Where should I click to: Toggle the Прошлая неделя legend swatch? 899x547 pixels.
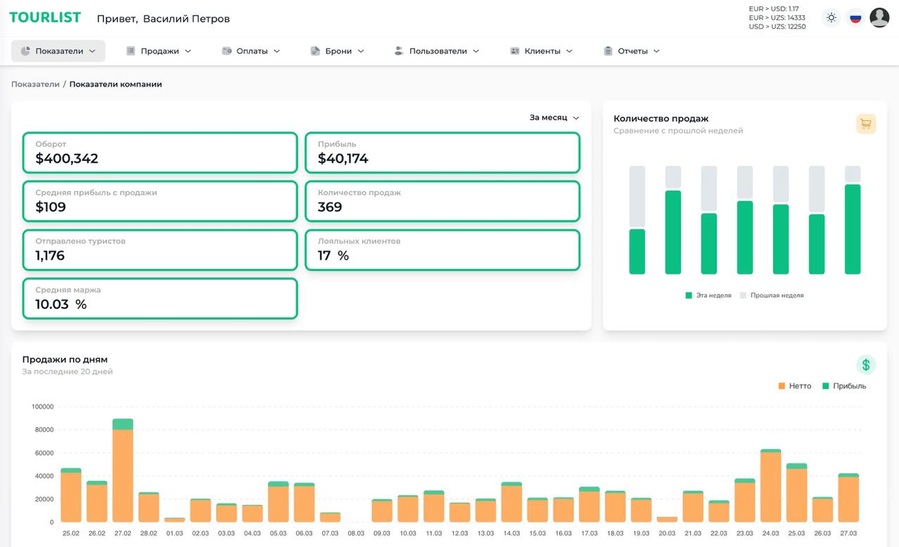[743, 296]
